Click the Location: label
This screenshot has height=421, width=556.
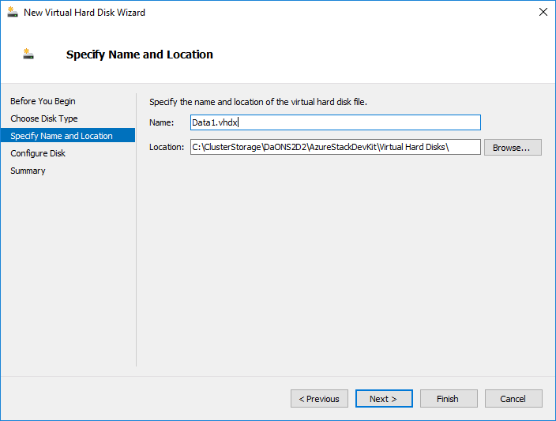tap(167, 147)
